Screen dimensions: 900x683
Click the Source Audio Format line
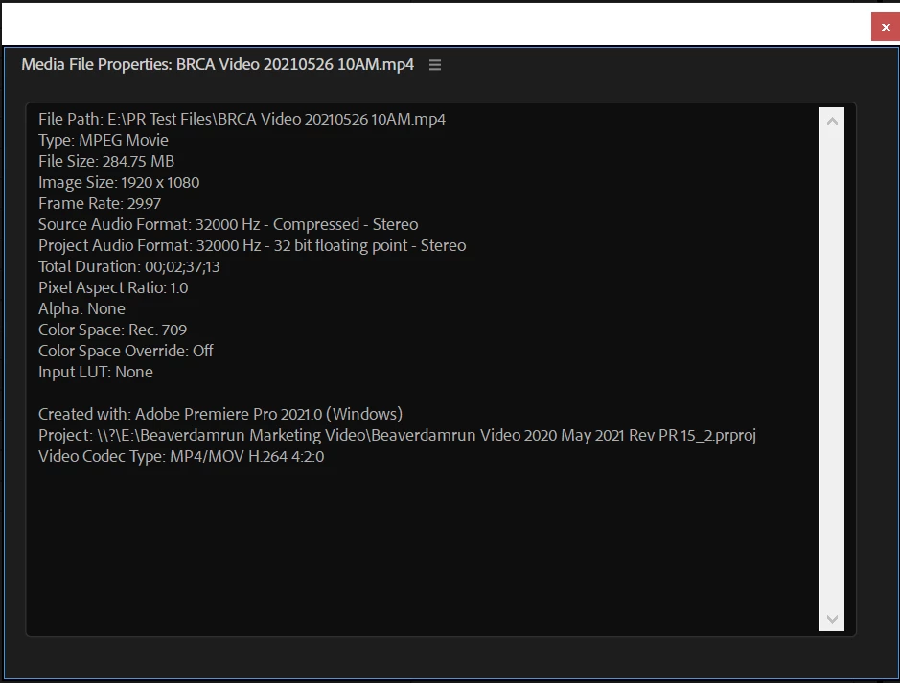tap(228, 224)
